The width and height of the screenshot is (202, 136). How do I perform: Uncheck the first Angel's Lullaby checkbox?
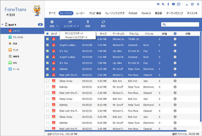coord(47,45)
